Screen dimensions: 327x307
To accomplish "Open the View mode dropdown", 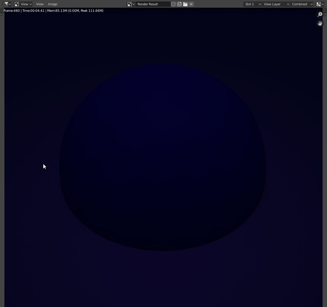I will click(x=23, y=4).
